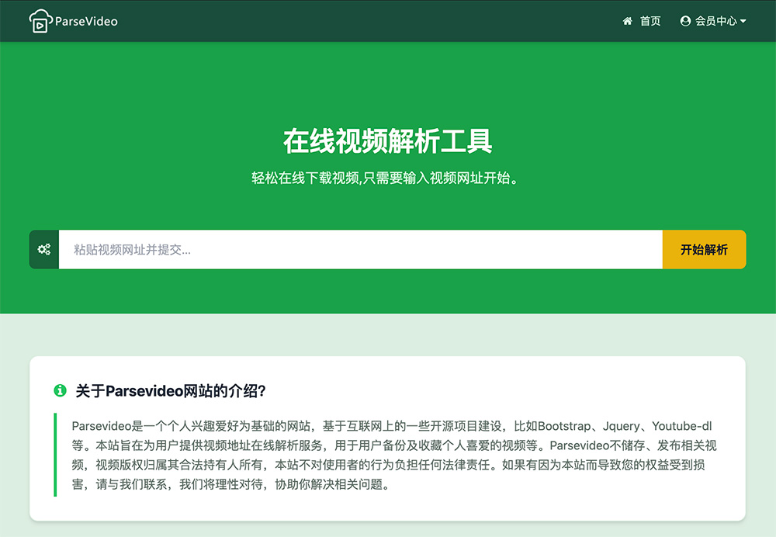Click the user avatar icon beside 会员中心

tap(685, 21)
